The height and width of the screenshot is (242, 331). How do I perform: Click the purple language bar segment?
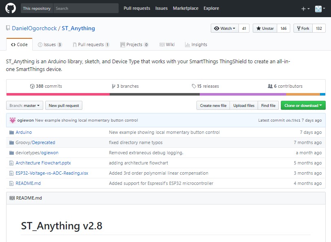click(x=243, y=94)
